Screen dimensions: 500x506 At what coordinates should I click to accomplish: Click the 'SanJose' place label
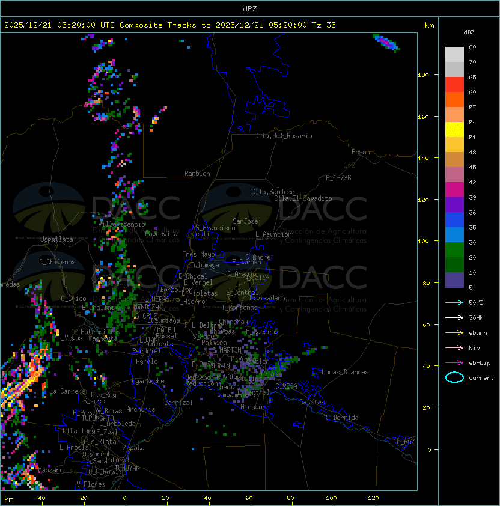point(245,221)
